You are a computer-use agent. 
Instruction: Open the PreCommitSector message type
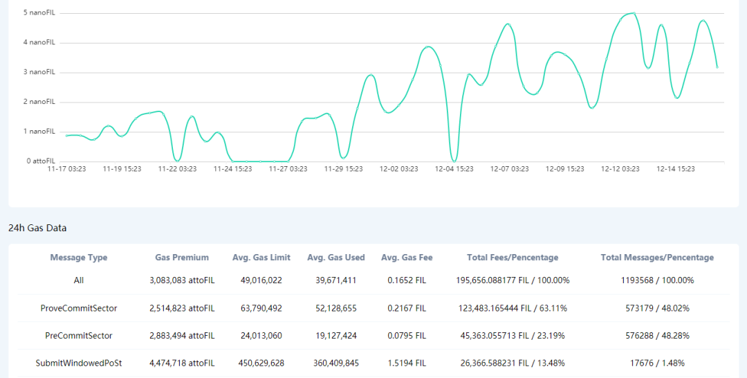[79, 336]
